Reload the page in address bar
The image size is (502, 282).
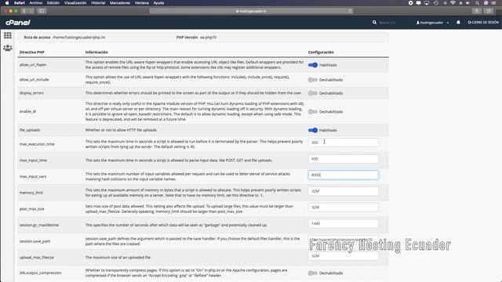click(350, 11)
